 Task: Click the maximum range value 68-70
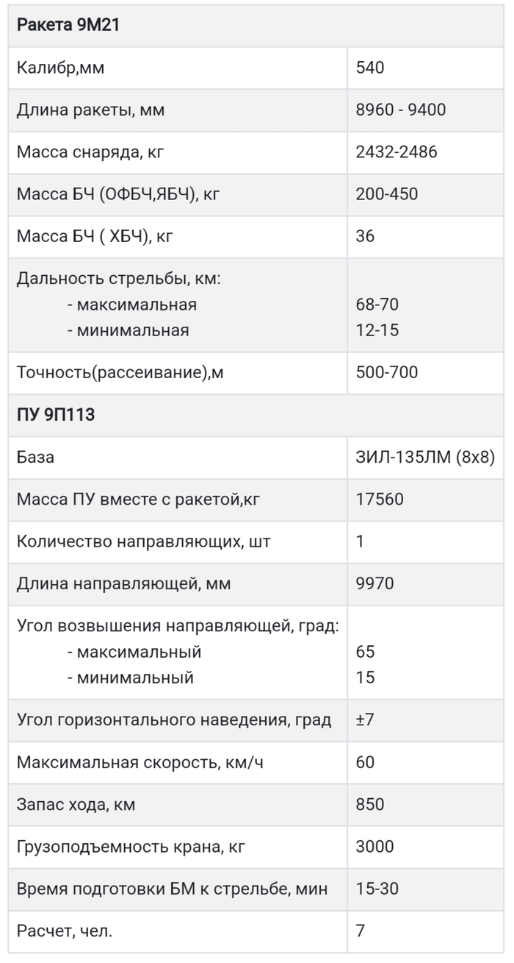(x=377, y=305)
